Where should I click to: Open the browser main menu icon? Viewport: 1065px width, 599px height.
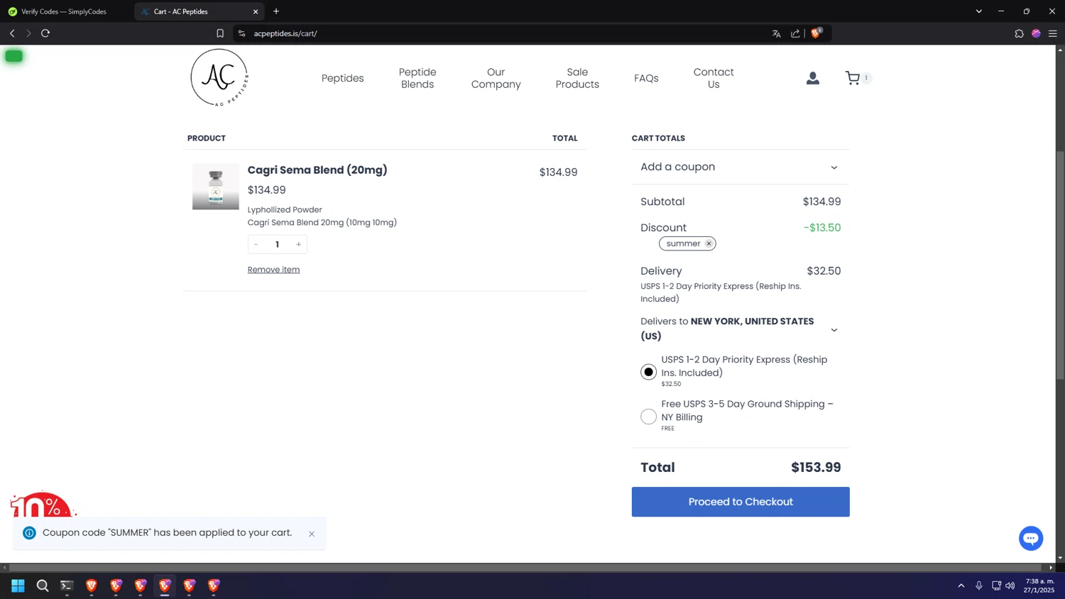click(1053, 33)
